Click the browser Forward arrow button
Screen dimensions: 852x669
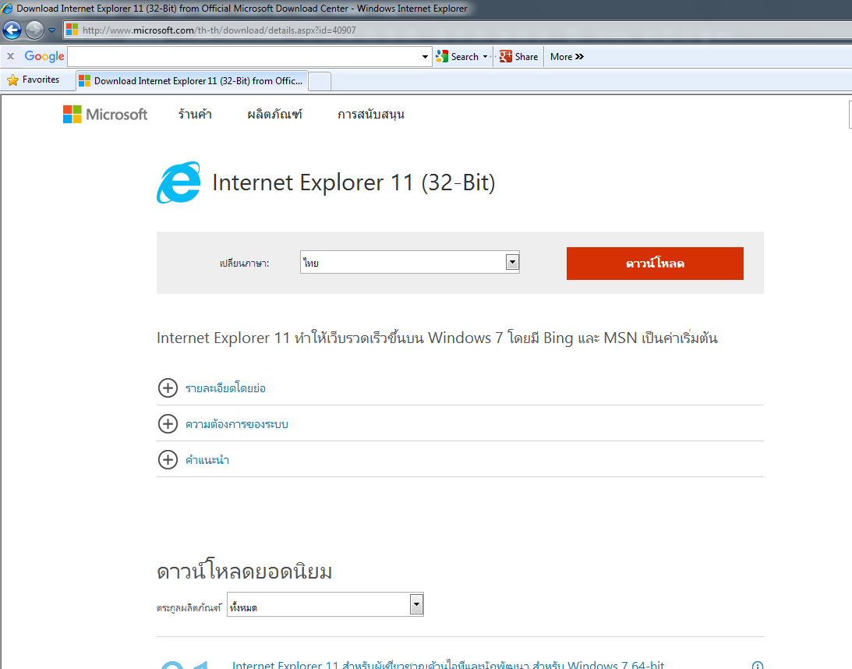coord(35,30)
